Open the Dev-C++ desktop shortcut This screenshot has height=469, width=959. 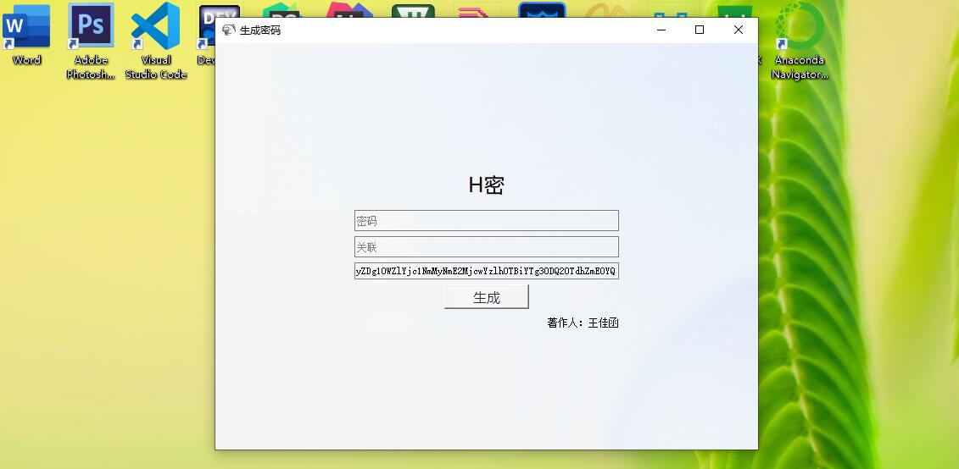(207, 34)
